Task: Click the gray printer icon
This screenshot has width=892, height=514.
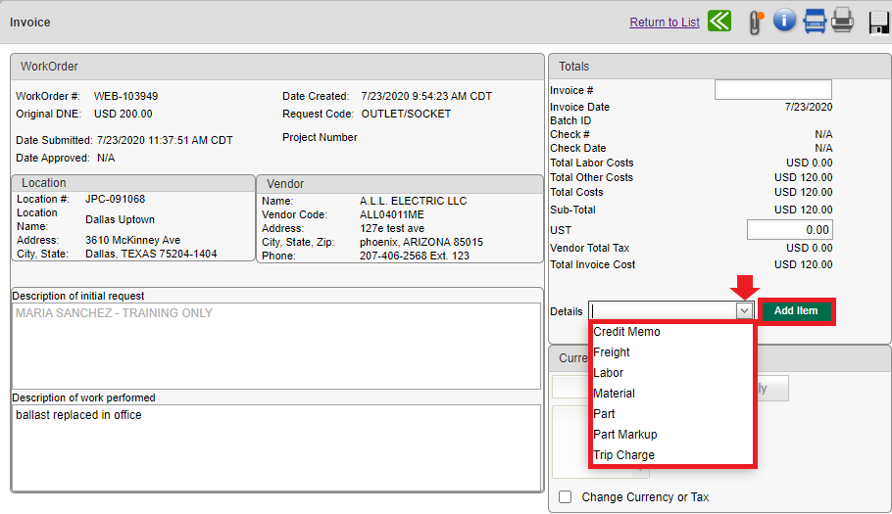Action: [843, 21]
